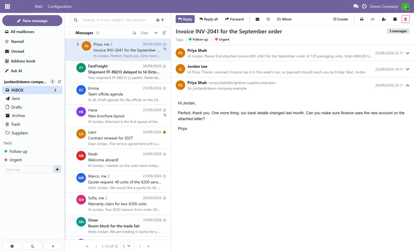Open settings gear at sidebar bottom
This screenshot has width=414, height=252.
coord(12,246)
